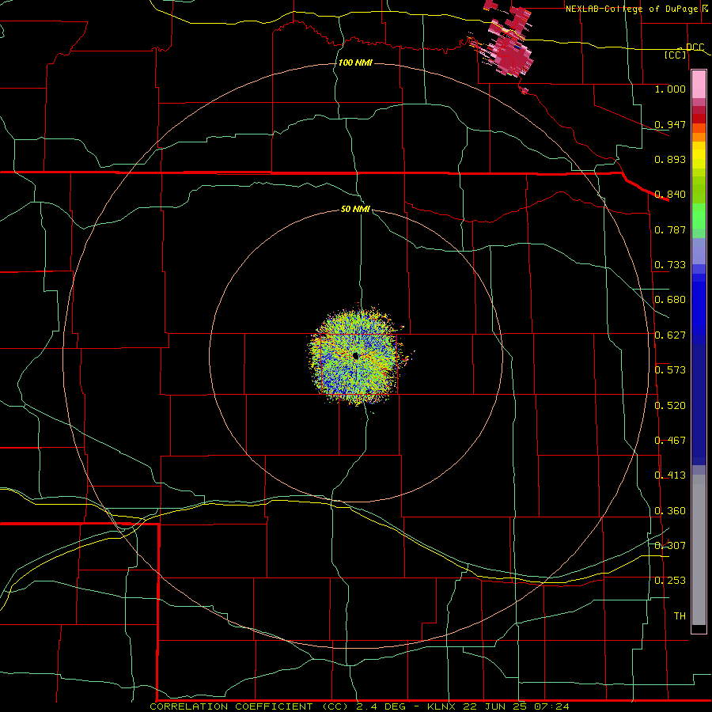Click the green-yellow clutter echo around the radar
This screenshot has width=712, height=712.
coord(357,356)
